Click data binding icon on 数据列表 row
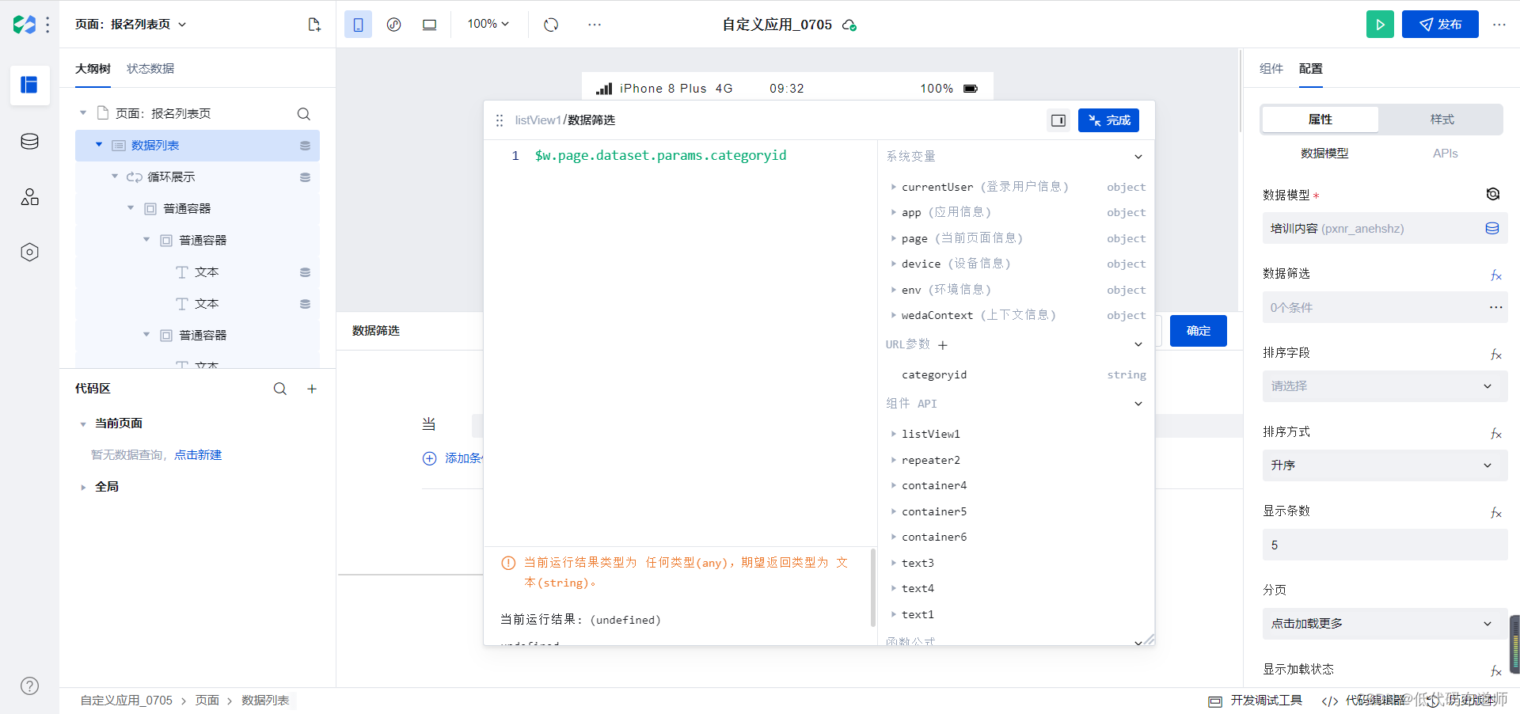The width and height of the screenshot is (1520, 714). [305, 146]
